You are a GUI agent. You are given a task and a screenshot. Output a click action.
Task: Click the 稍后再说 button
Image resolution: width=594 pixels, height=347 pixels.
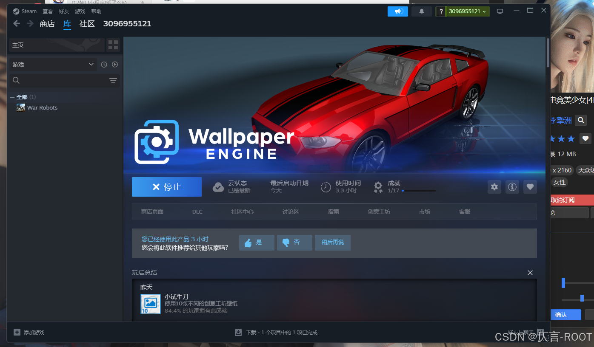(x=333, y=243)
